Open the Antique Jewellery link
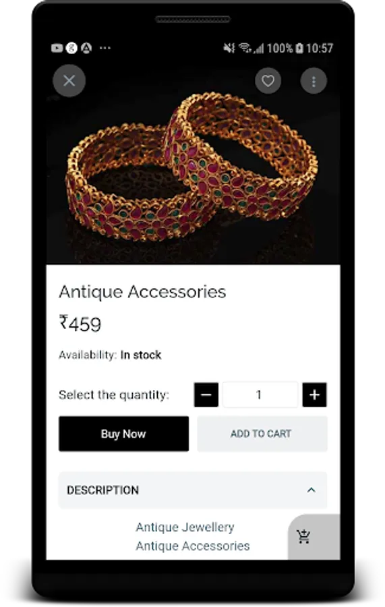 [185, 527]
